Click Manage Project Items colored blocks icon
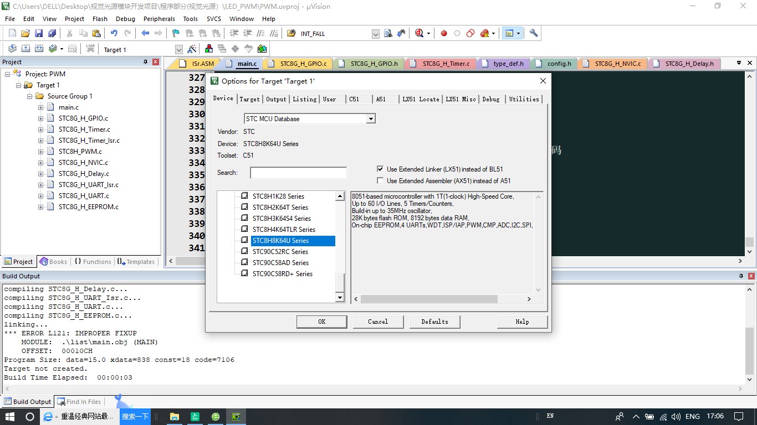The height and width of the screenshot is (425, 757). click(209, 49)
